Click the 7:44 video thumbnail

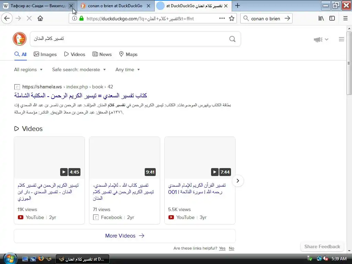tap(200, 157)
